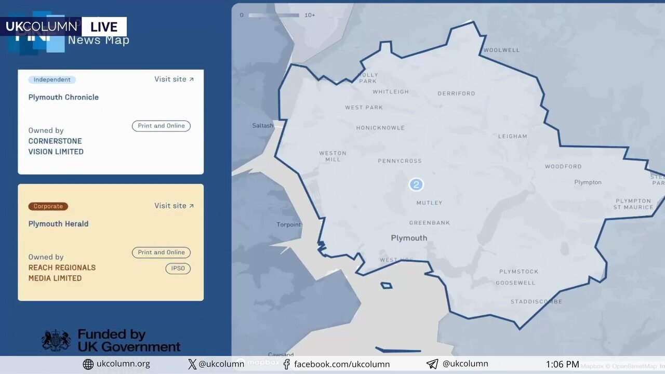665x374 pixels.
Task: Click the WESTON MILL label on the map
Action: click(x=332, y=156)
